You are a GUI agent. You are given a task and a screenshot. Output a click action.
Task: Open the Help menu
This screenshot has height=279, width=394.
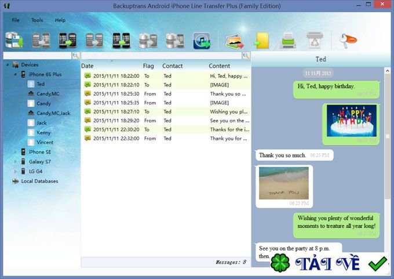[x=60, y=20]
